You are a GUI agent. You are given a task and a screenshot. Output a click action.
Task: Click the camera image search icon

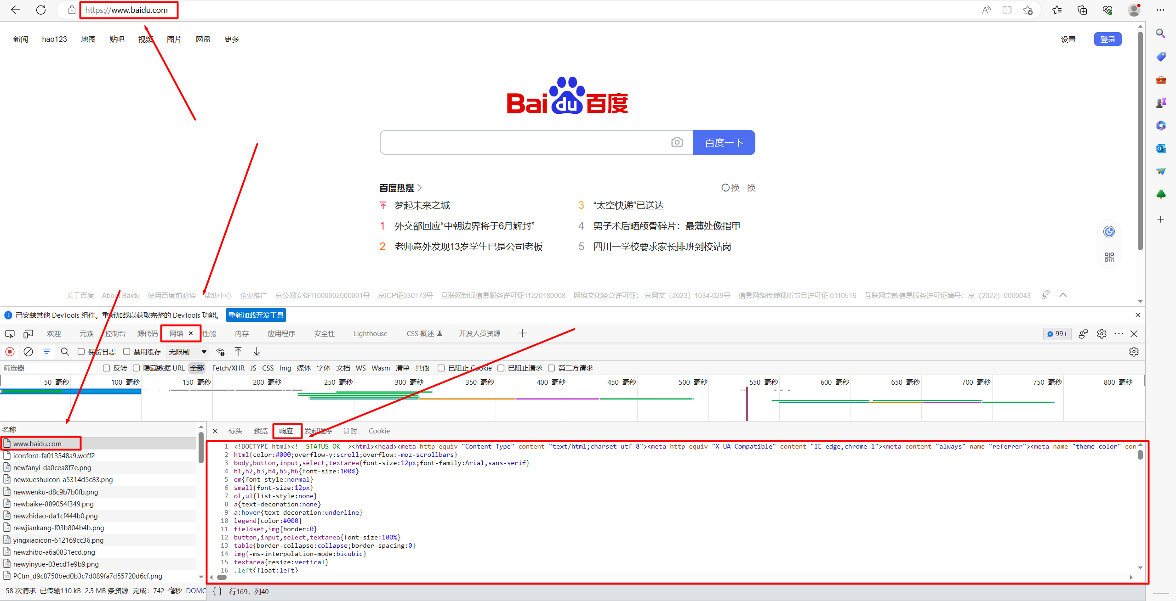click(x=677, y=142)
